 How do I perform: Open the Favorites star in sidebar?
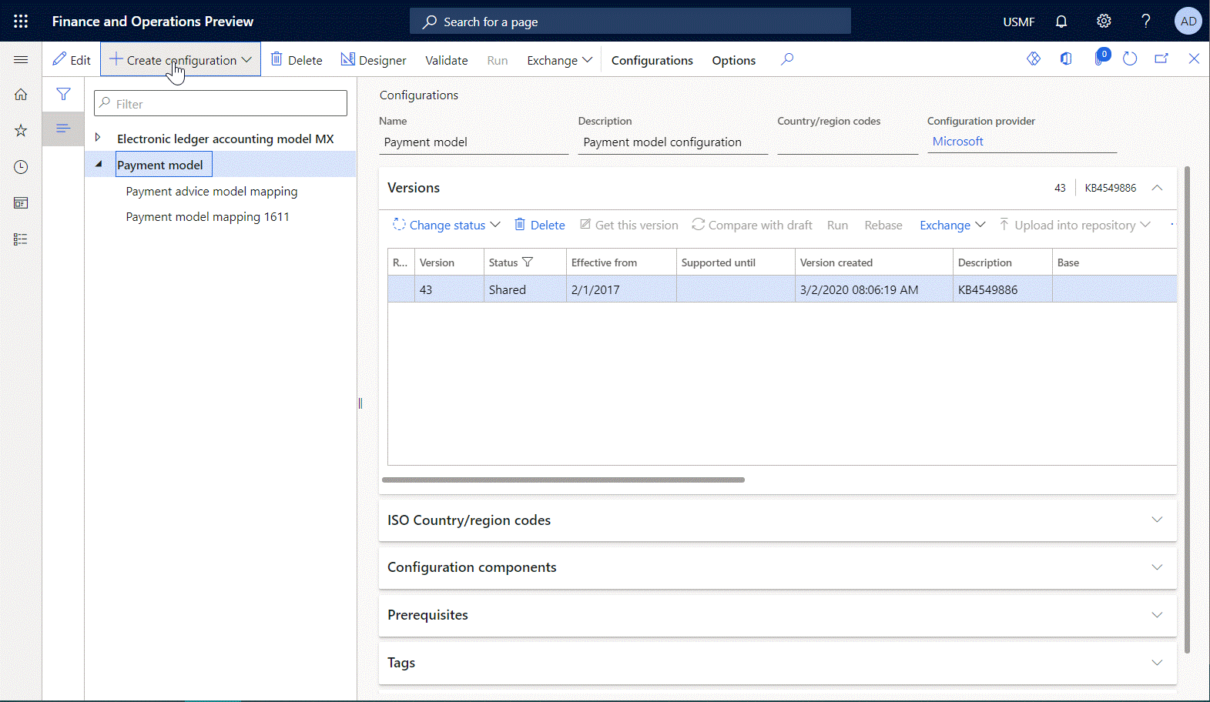coord(21,131)
